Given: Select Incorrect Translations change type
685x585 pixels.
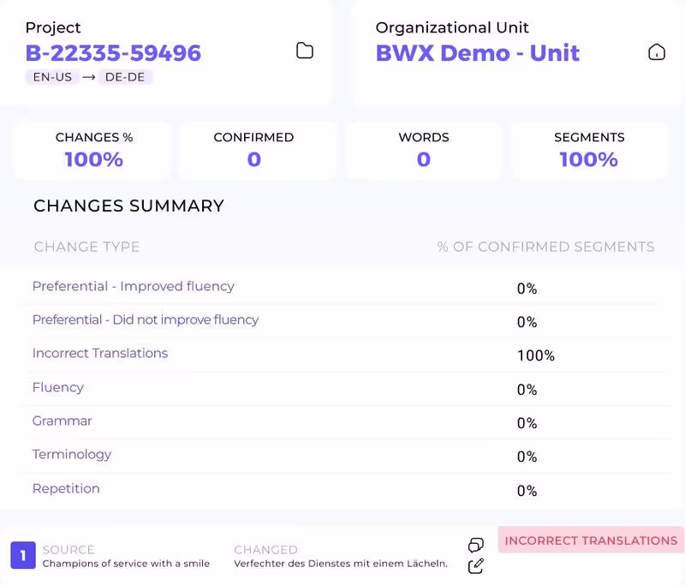Looking at the screenshot, I should (100, 353).
